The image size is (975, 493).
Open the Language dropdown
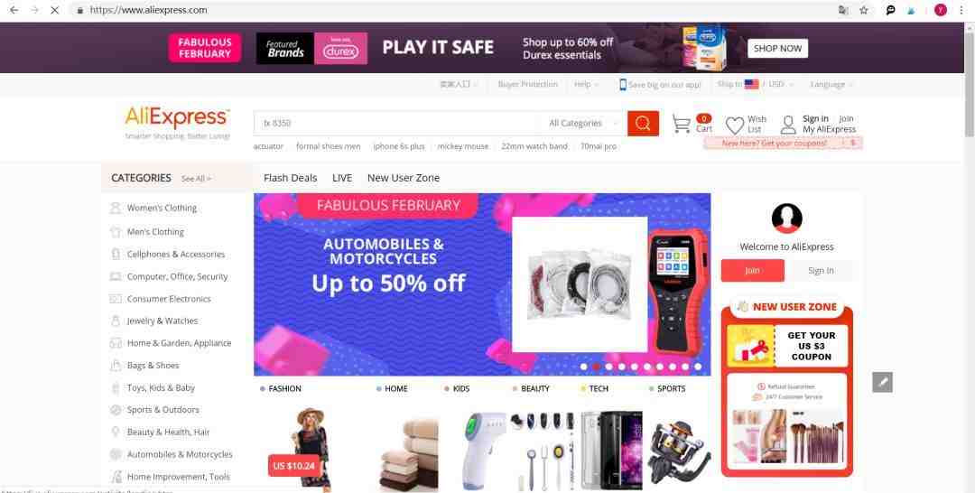click(x=831, y=85)
